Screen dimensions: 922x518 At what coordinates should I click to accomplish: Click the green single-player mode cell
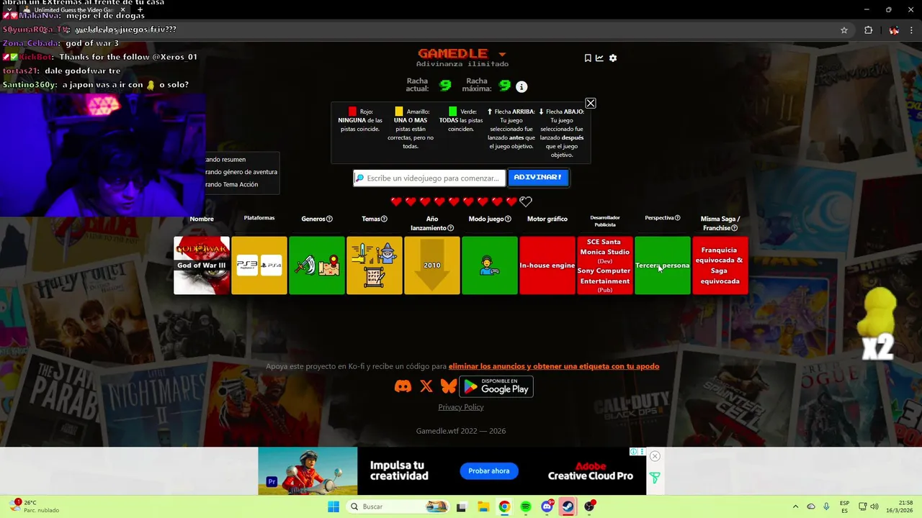[x=490, y=265]
